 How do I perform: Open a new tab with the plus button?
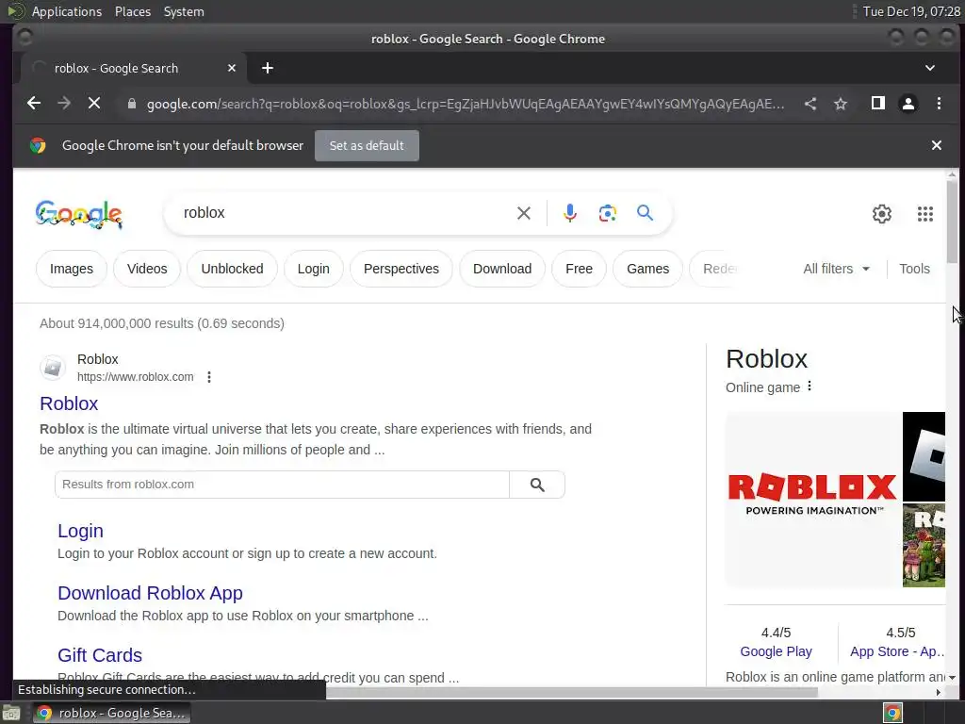(x=267, y=68)
